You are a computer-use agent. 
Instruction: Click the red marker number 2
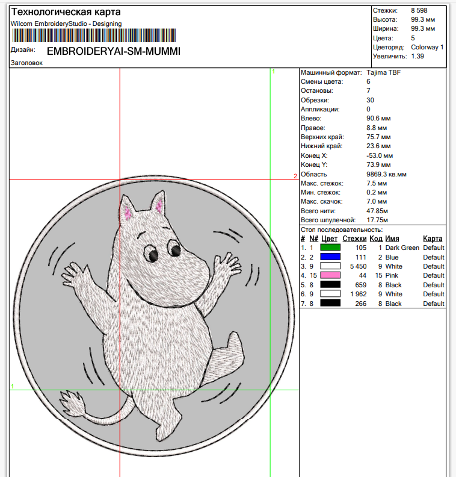point(295,176)
